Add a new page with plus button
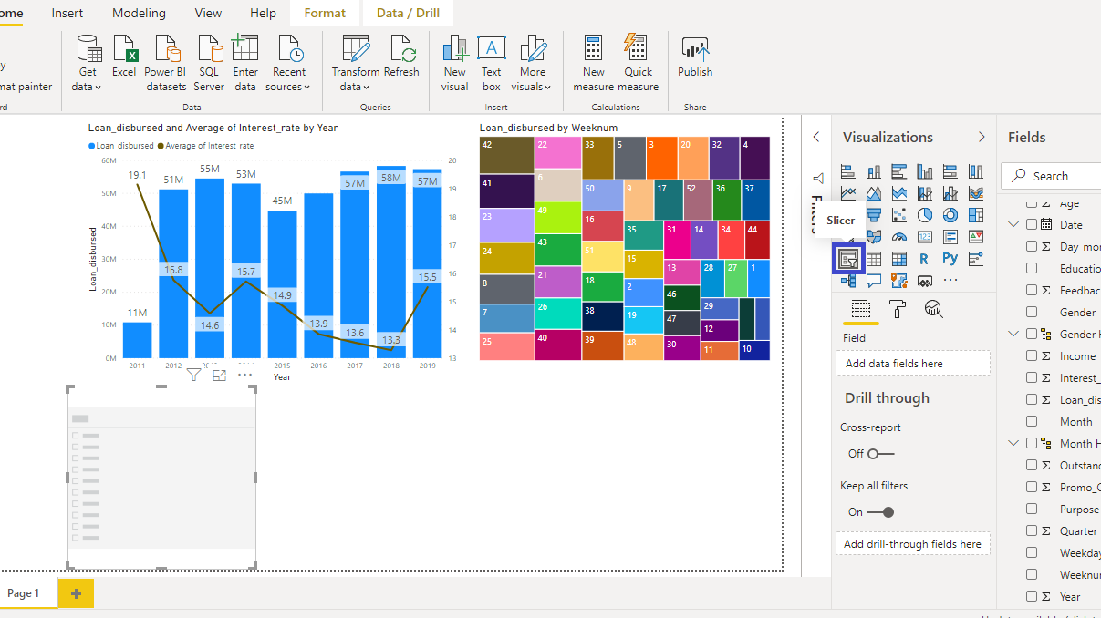The image size is (1101, 618). pyautogui.click(x=76, y=593)
